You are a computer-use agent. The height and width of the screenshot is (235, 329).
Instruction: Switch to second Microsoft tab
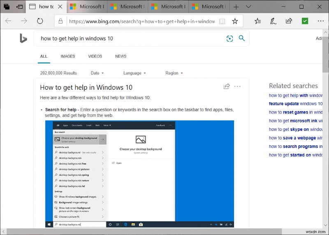[127, 7]
